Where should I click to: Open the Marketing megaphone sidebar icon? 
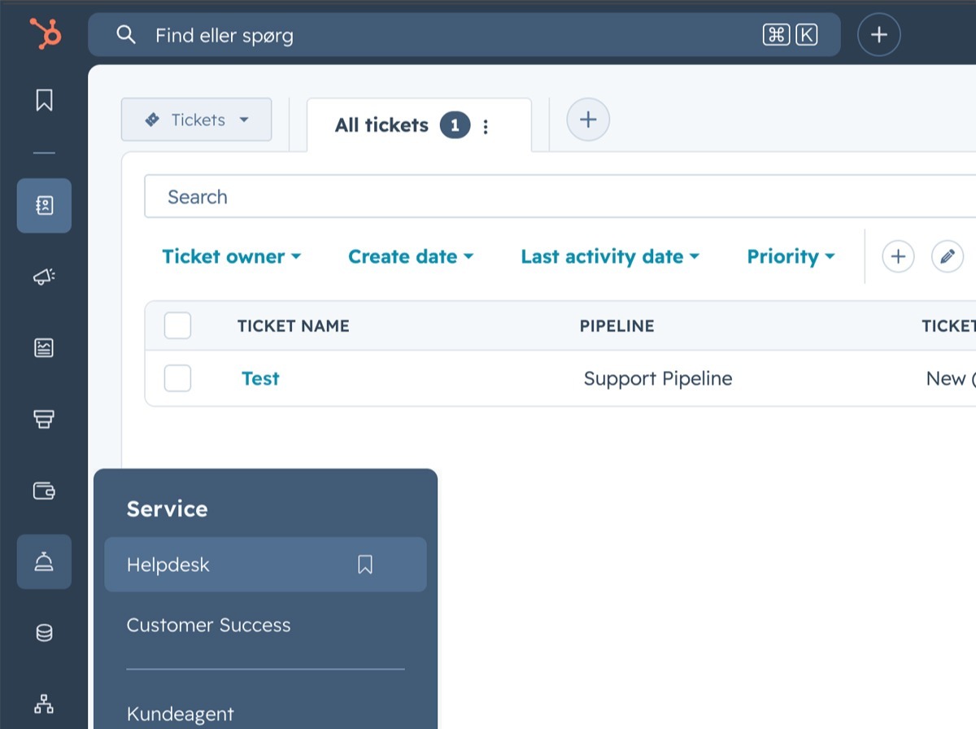44,277
